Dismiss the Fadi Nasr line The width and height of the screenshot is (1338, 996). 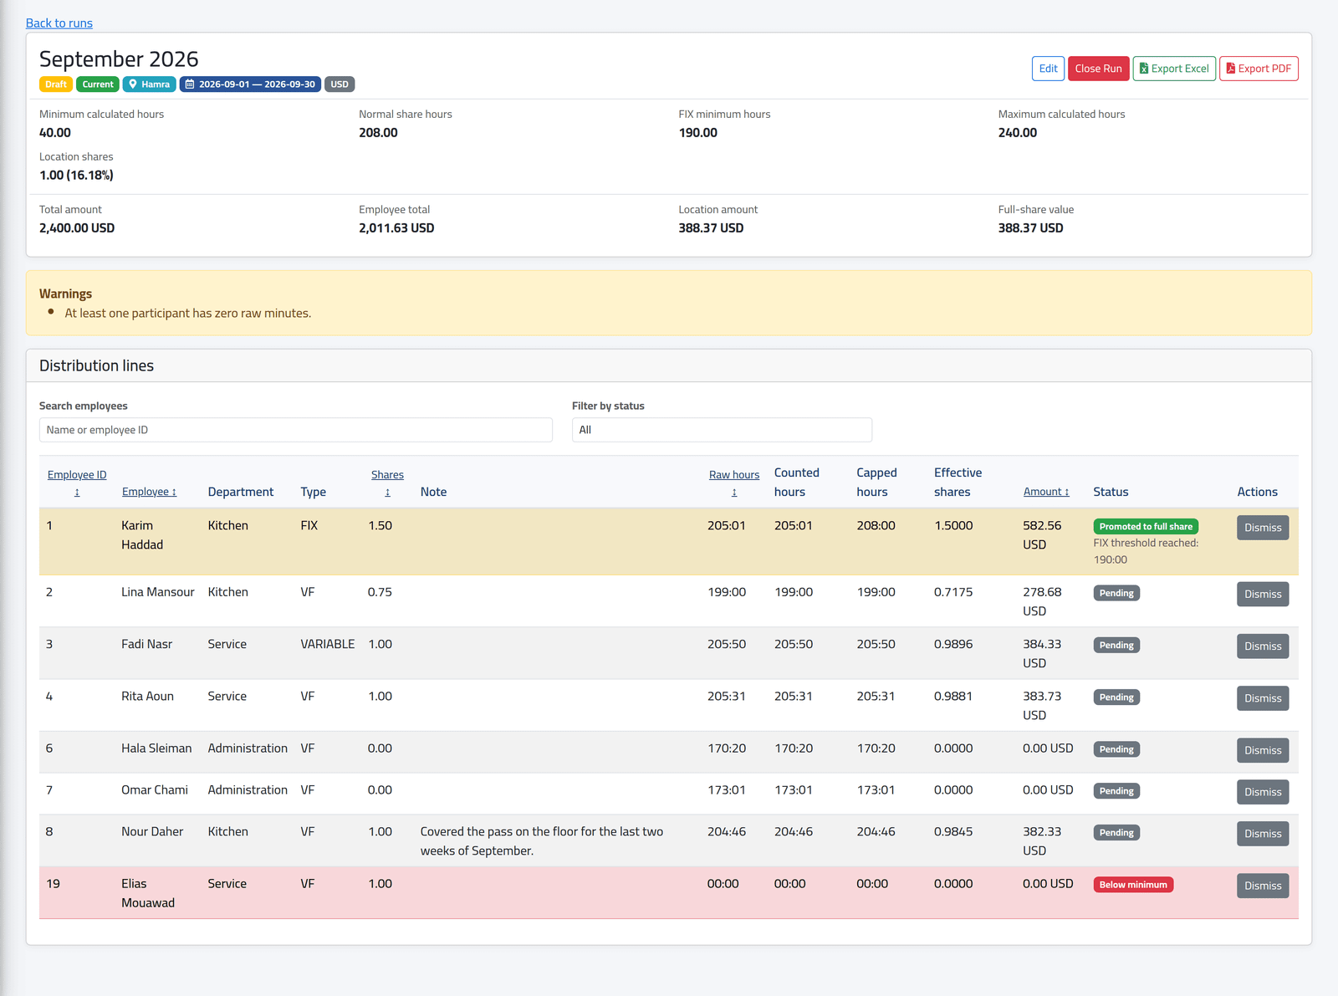click(x=1263, y=646)
